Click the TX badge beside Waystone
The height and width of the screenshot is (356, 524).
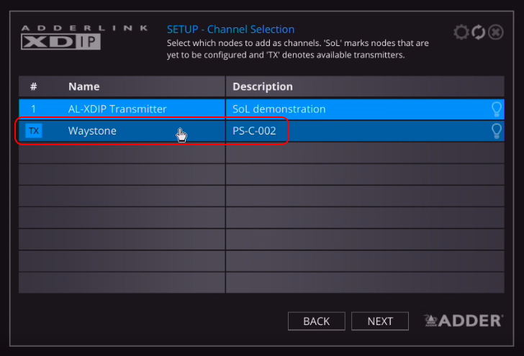coord(34,131)
